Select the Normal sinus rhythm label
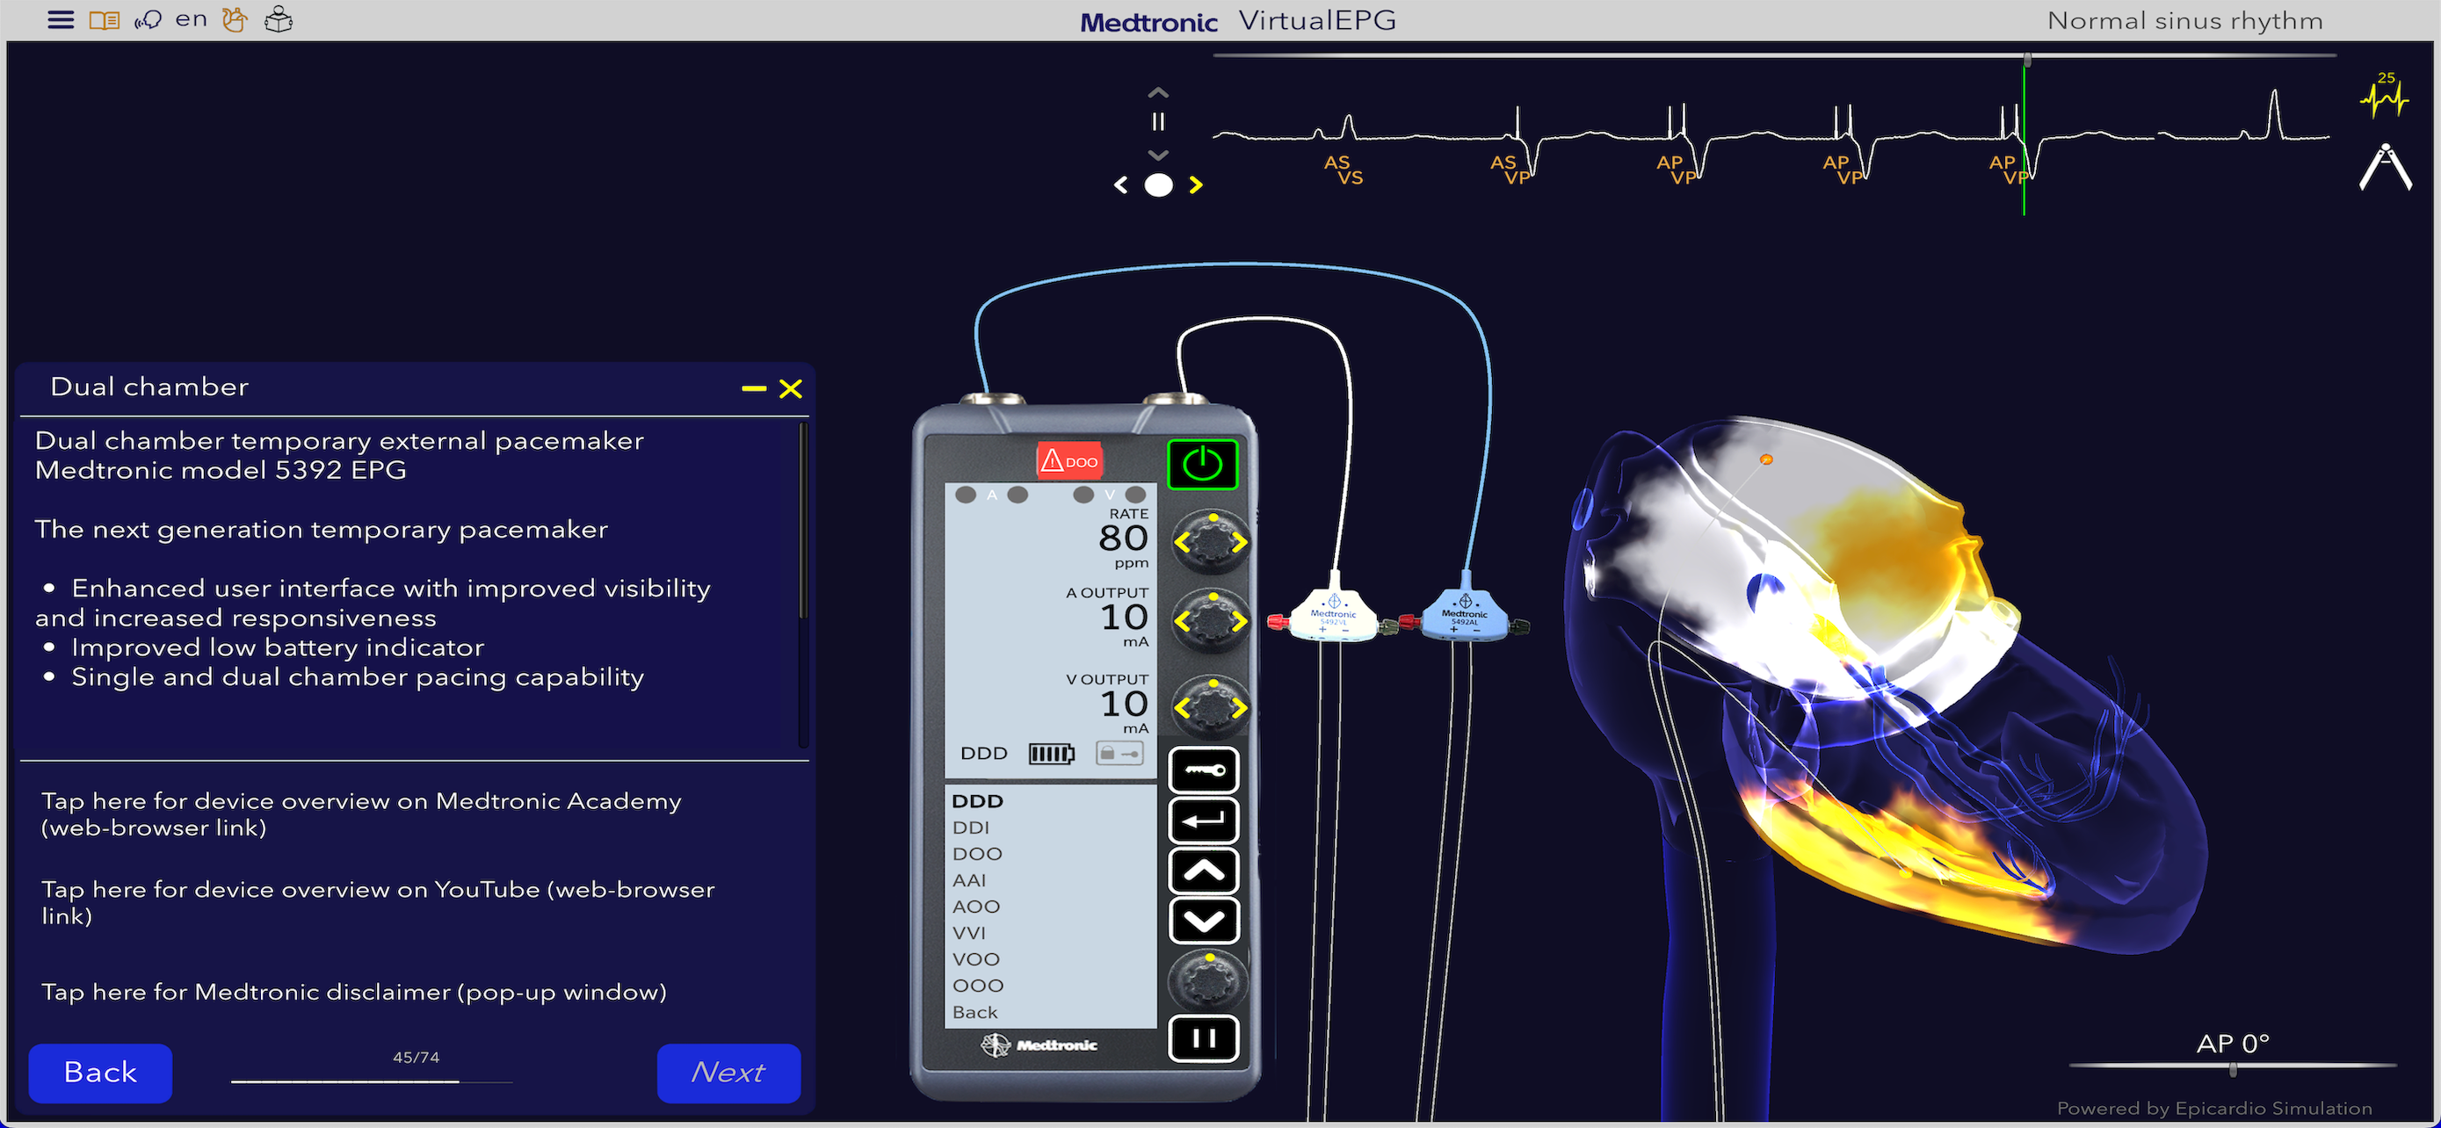The width and height of the screenshot is (2441, 1128). coord(2184,21)
